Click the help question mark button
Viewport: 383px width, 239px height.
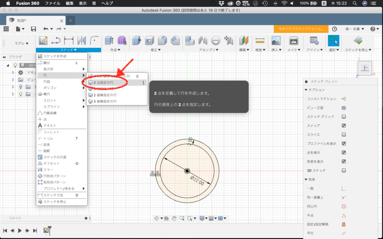coord(373,29)
